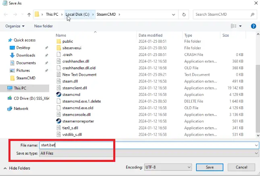Click the Back navigation arrow
The width and height of the screenshot is (260, 176).
pyautogui.click(x=6, y=14)
